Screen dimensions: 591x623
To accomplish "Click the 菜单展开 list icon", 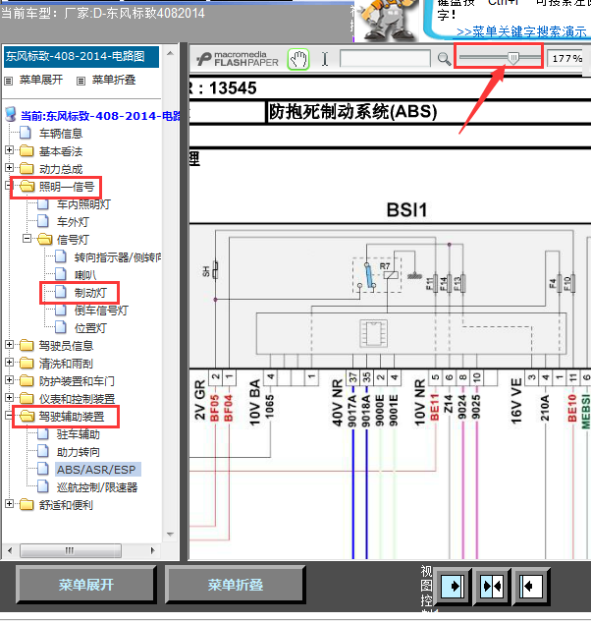I will click(8, 81).
